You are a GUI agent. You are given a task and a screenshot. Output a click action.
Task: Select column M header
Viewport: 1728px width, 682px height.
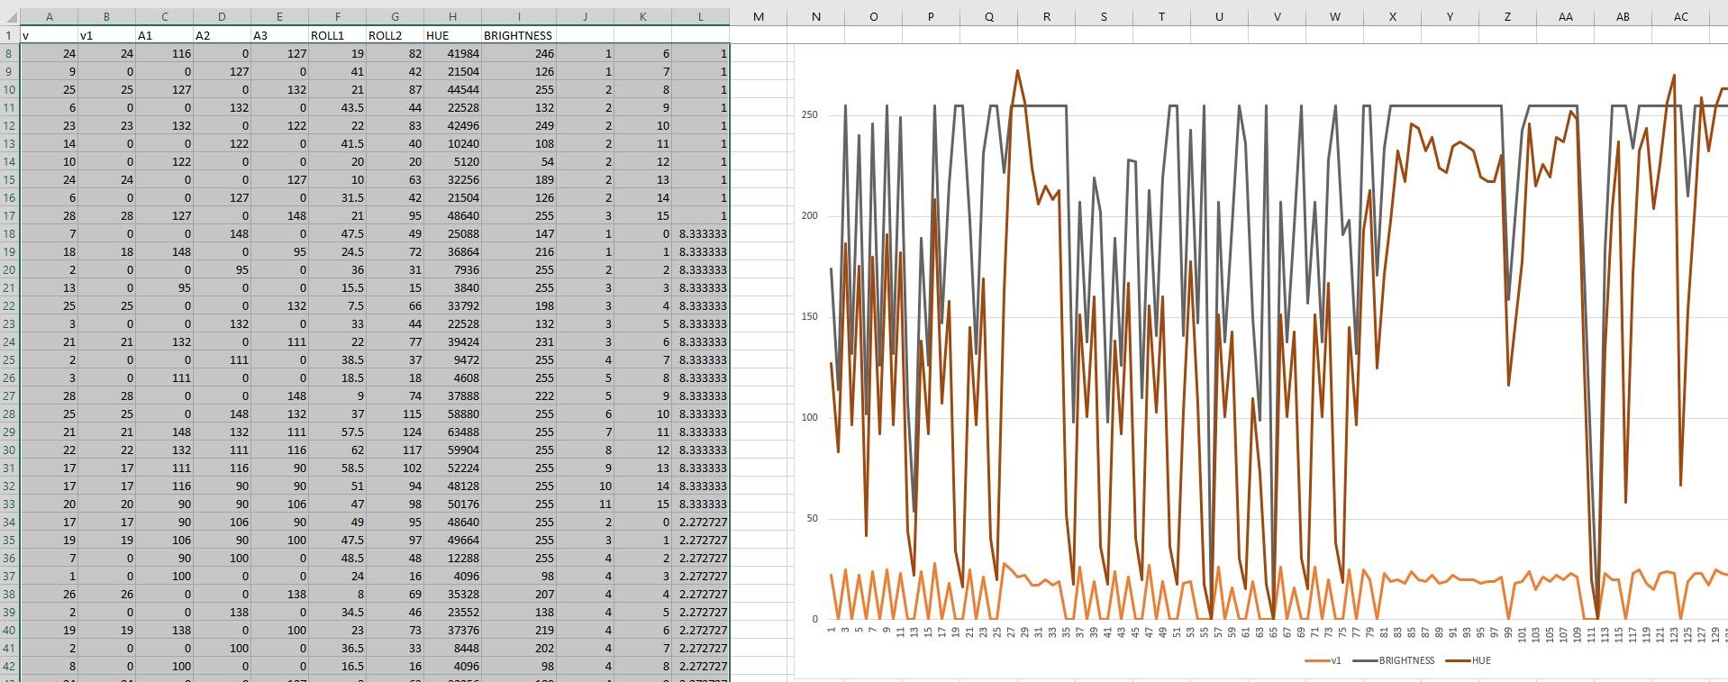pos(758,16)
